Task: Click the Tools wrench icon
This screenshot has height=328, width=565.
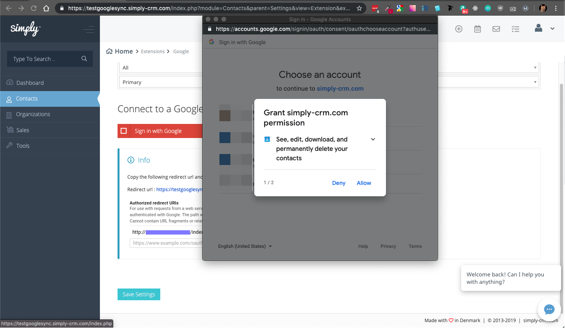Action: pyautogui.click(x=9, y=145)
